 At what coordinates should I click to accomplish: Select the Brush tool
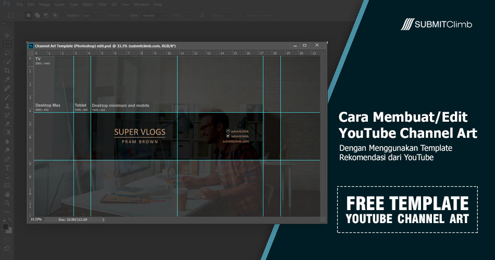coord(7,97)
